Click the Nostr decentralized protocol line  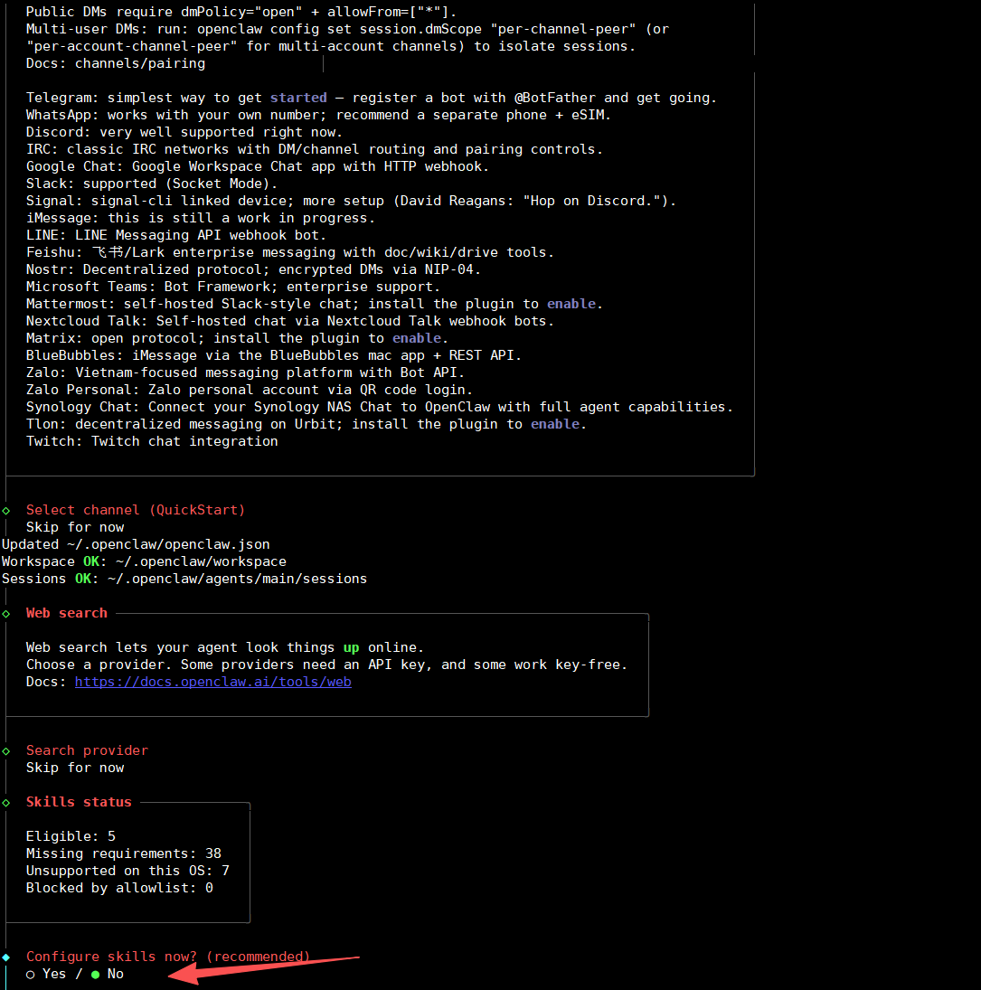click(254, 269)
